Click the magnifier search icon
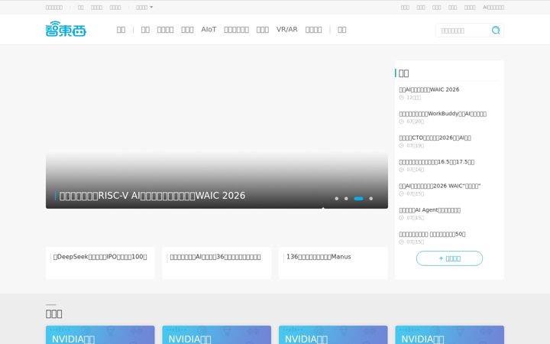Image resolution: width=550 pixels, height=344 pixels. coord(496,30)
